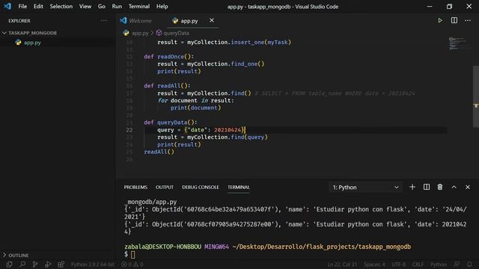Split the editor to the right

(454, 20)
